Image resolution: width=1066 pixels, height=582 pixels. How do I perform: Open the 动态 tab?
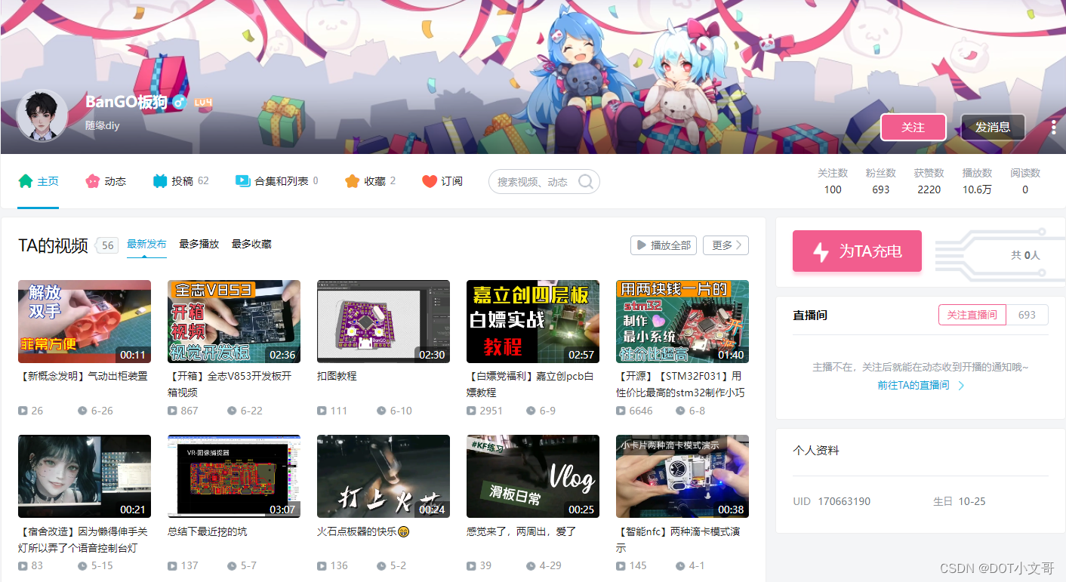tap(106, 181)
